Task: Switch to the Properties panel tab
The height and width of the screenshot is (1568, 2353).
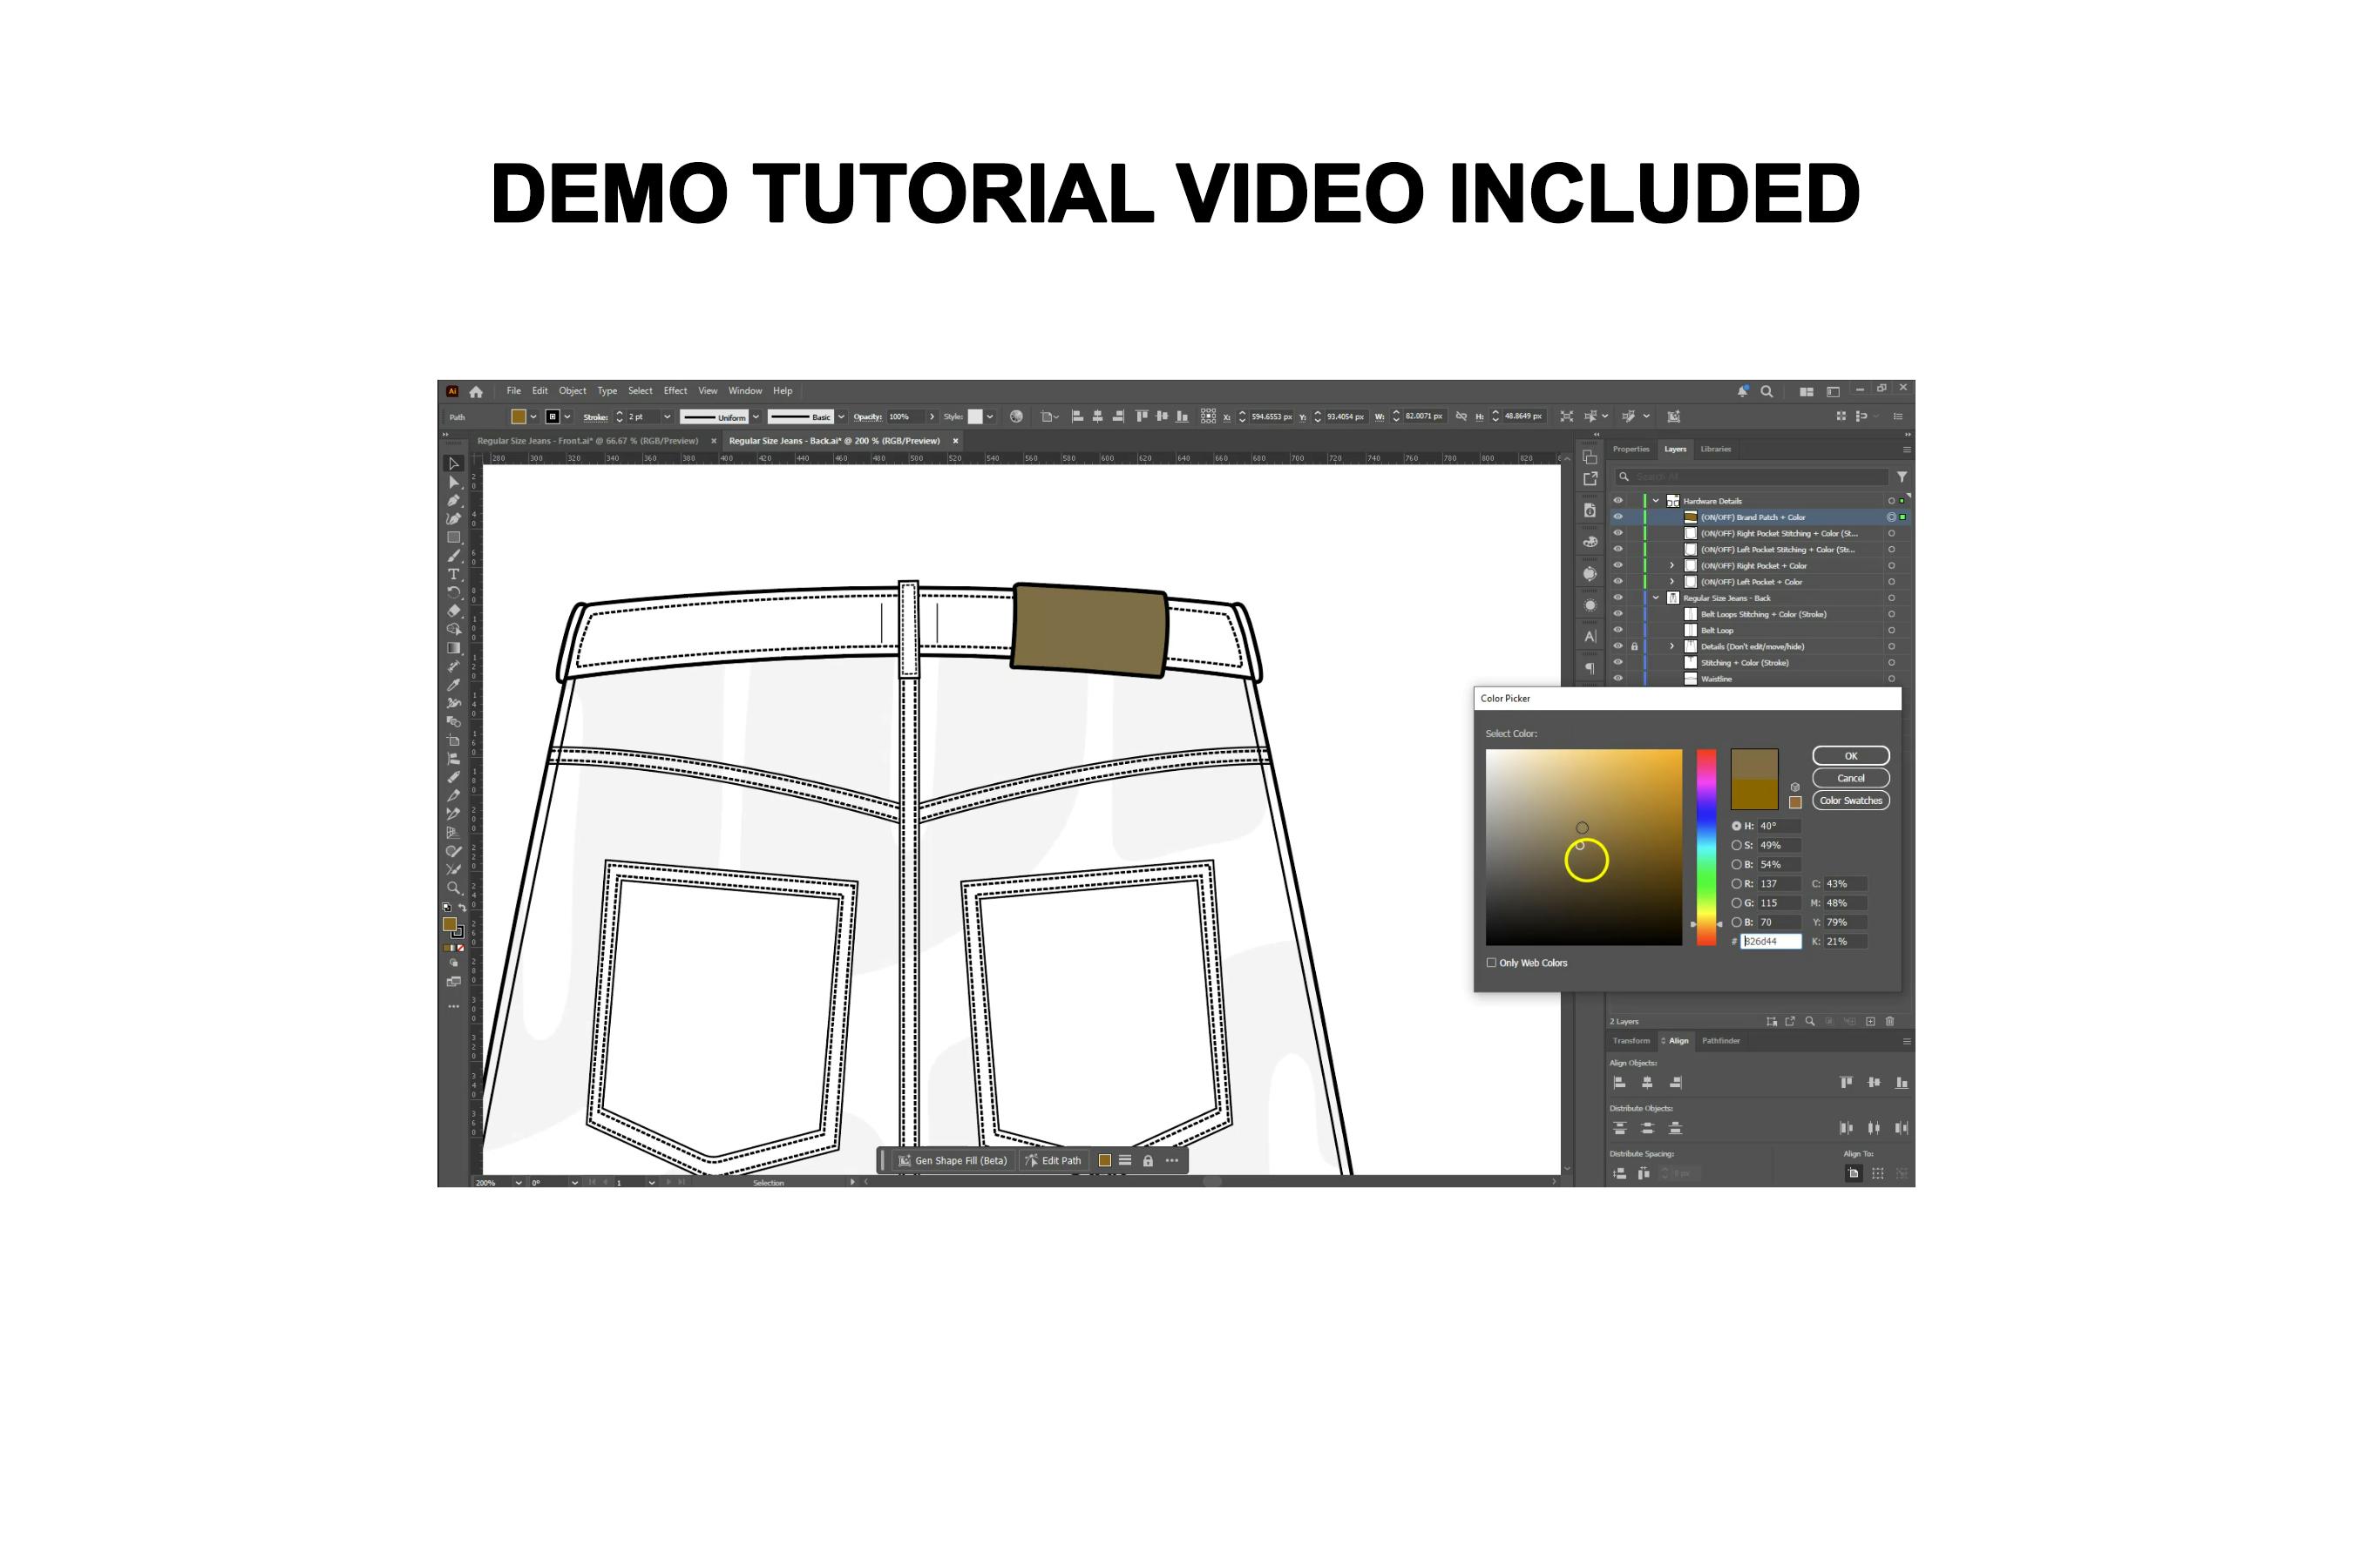Action: pyautogui.click(x=1631, y=449)
